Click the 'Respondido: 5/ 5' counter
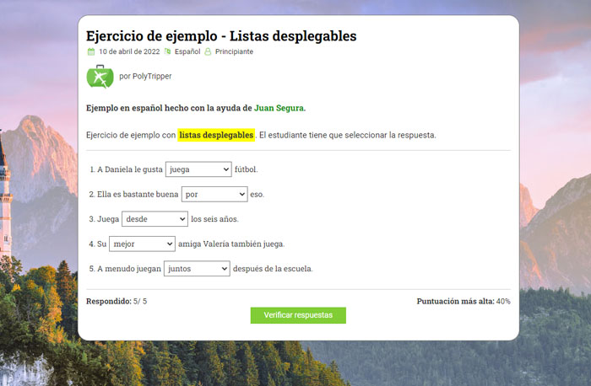The image size is (591, 386). coord(117,301)
